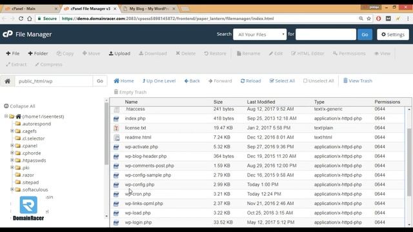
Task: Click the View toolbar button
Action: (382, 53)
